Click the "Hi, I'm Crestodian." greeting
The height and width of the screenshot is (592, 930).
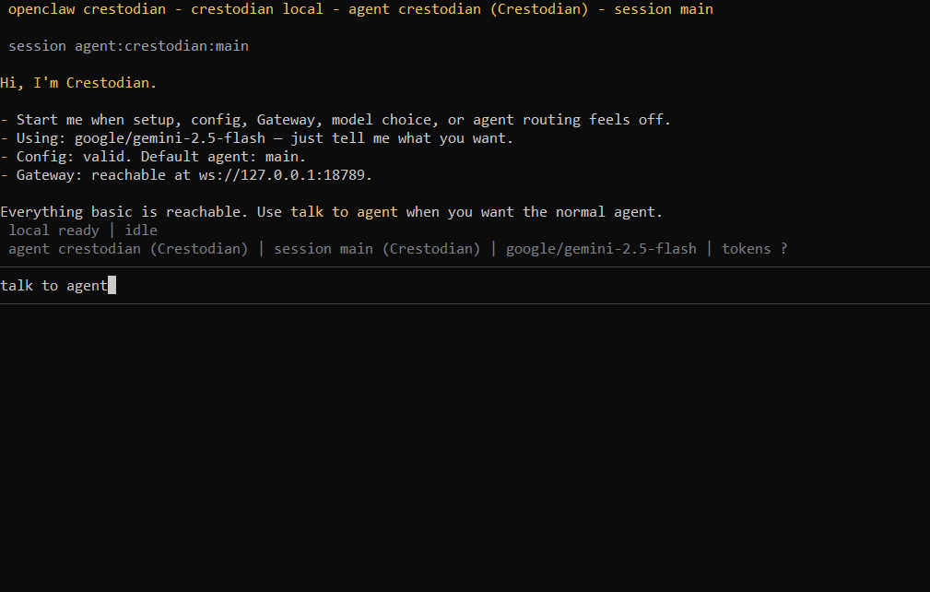click(78, 83)
